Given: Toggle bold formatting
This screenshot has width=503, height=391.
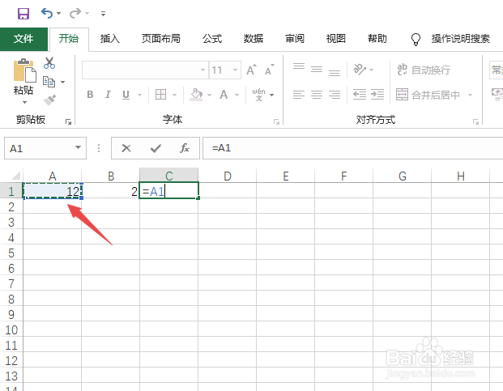Looking at the screenshot, I should (90, 95).
